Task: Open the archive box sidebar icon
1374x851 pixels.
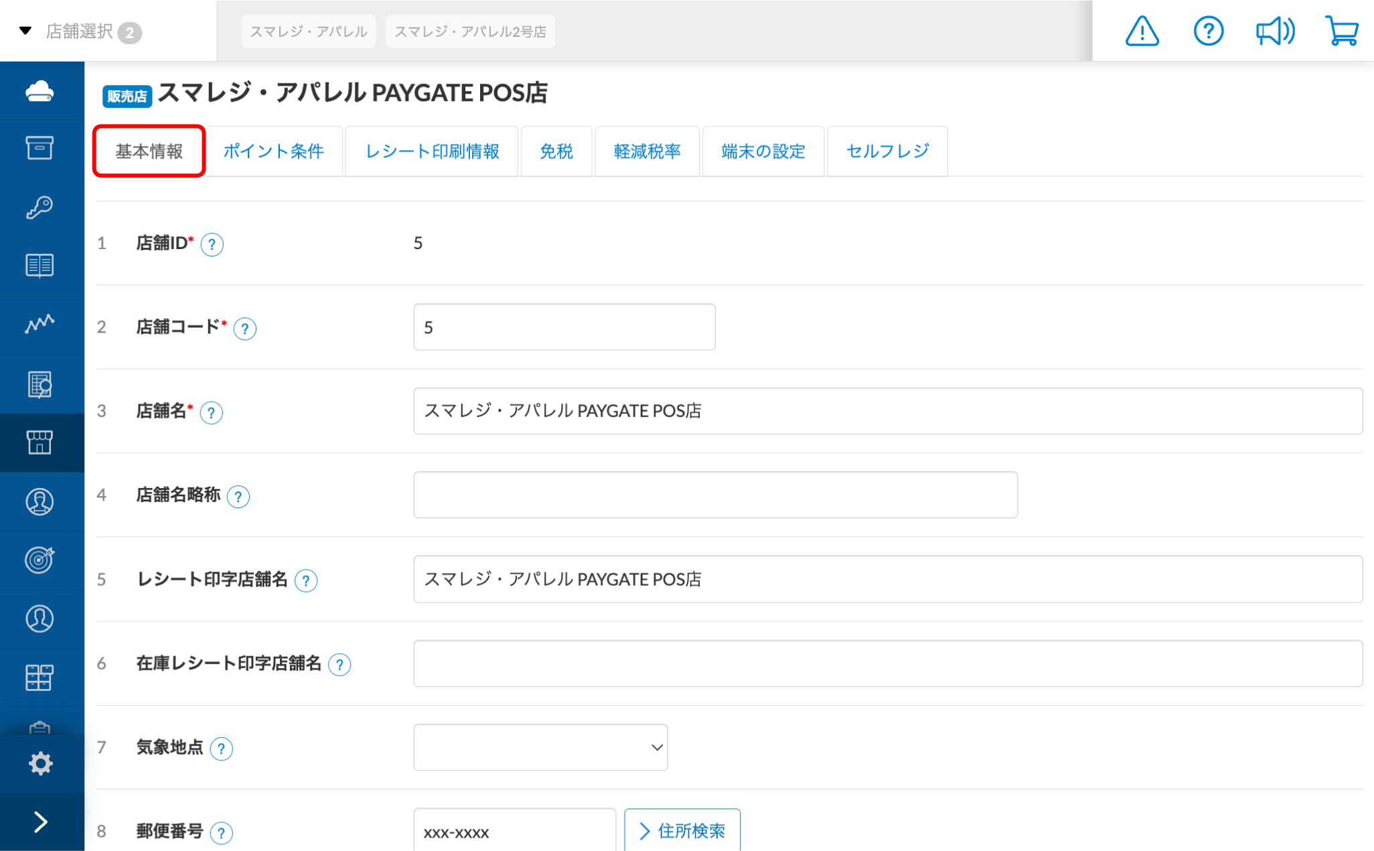Action: 40,148
